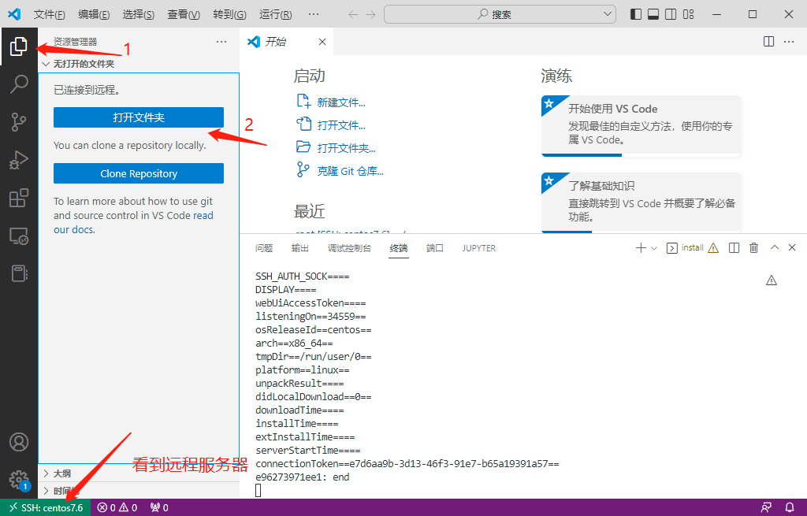The image size is (807, 516).
Task: Go forward with the right arrow
Action: click(370, 14)
